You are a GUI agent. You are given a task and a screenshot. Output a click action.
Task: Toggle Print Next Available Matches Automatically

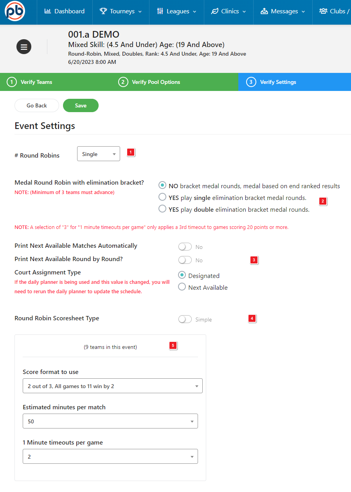tap(185, 247)
